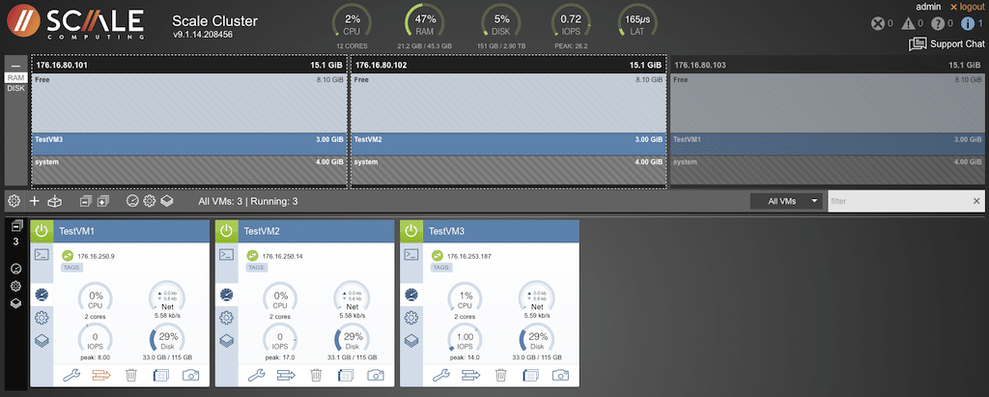
Task: Show summary gauges for all VMs in toolbar
Action: [x=131, y=201]
